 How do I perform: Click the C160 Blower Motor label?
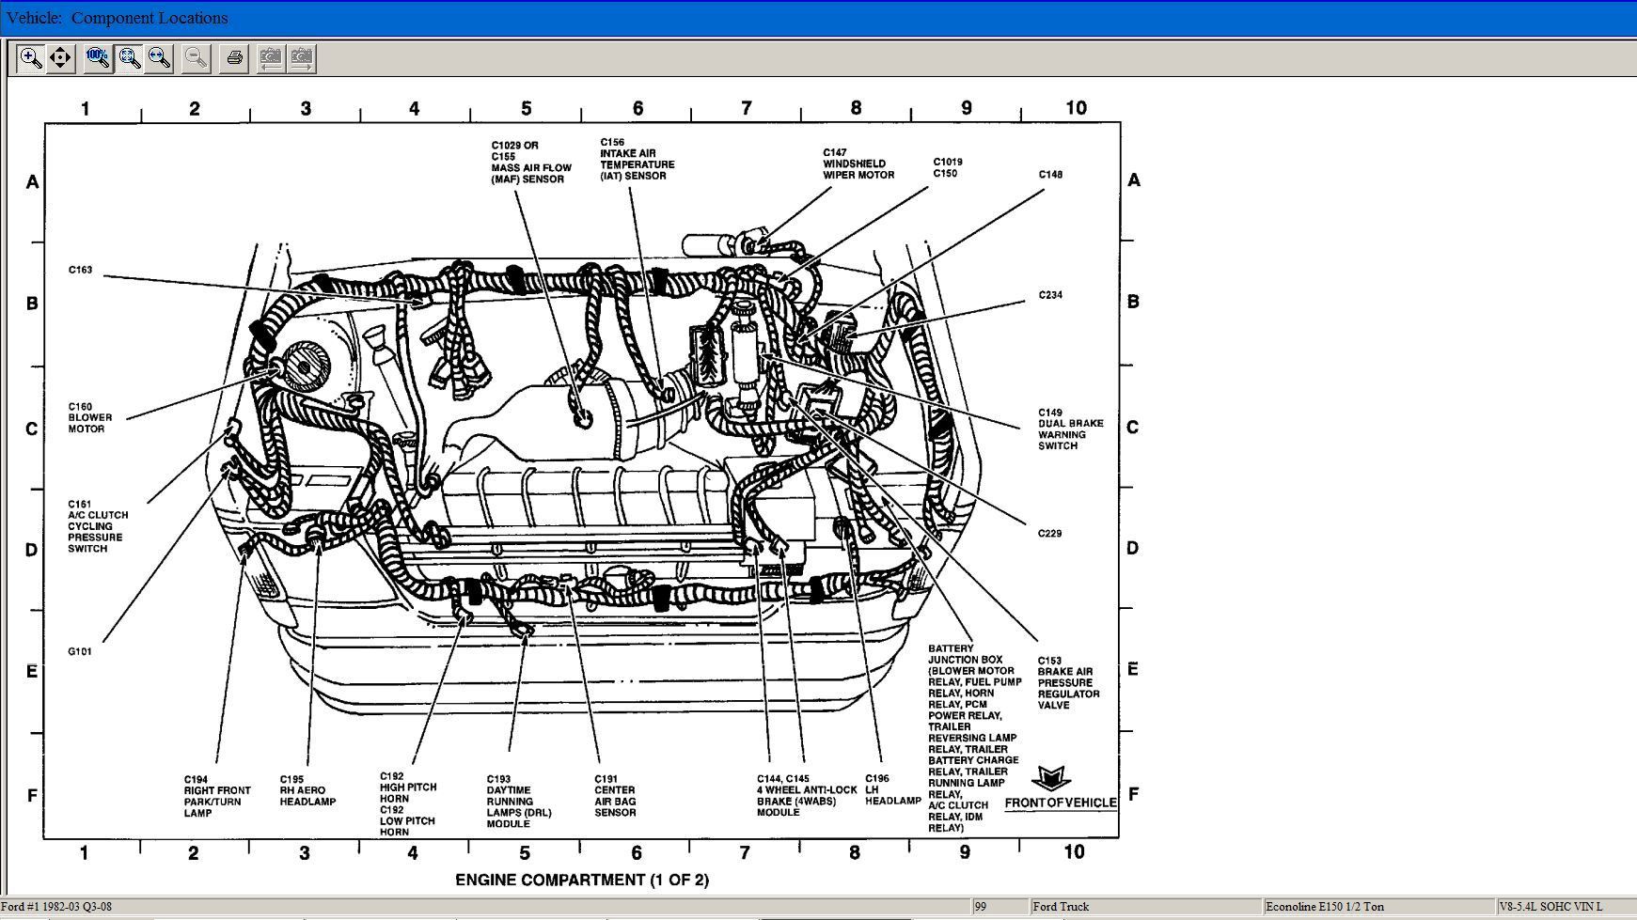[x=89, y=417]
